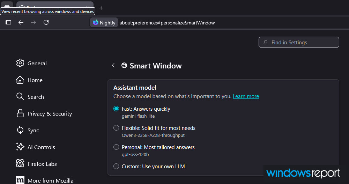Toggle the sidebar panel icon
Viewport: 349px width, 184px height.
pos(8,22)
